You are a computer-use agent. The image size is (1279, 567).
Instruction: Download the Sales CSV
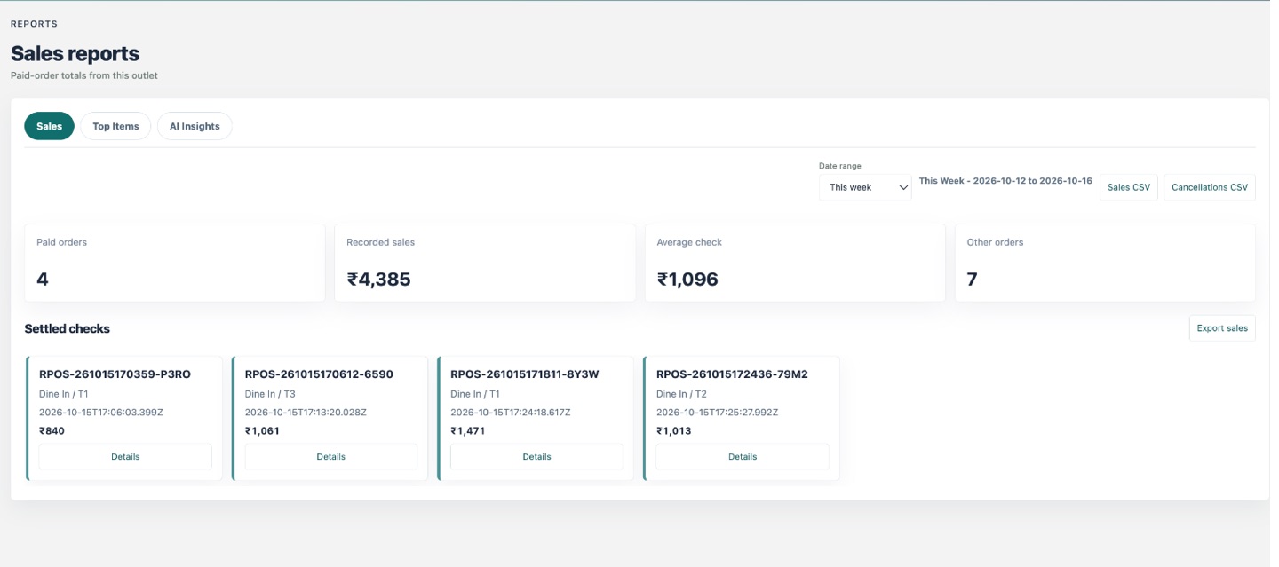click(x=1128, y=187)
